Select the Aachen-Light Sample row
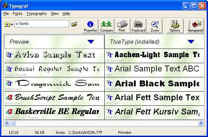The width and height of the screenshot is (208, 137). 154,56
